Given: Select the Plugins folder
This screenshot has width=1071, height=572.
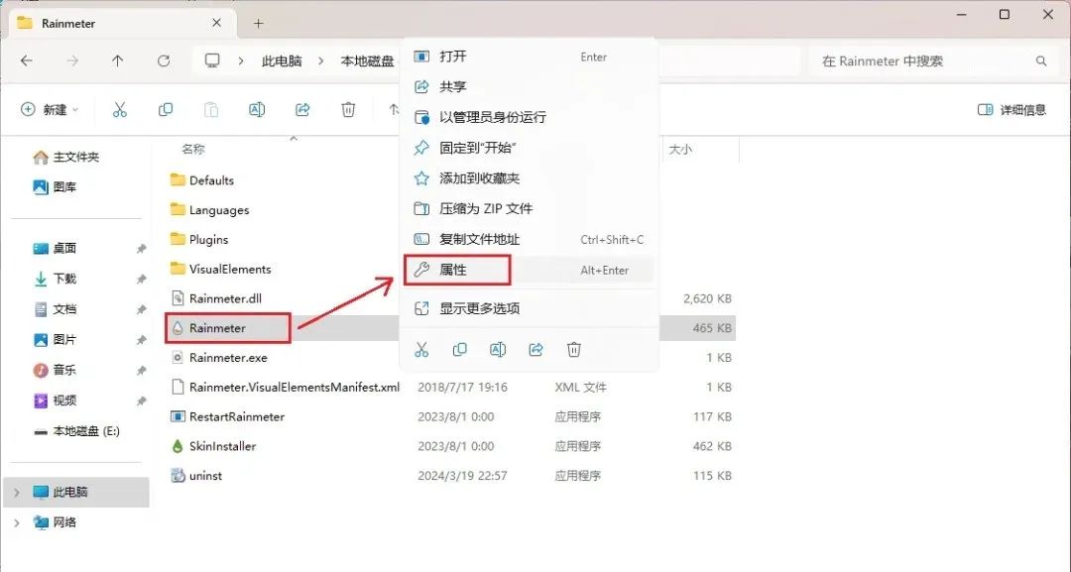Looking at the screenshot, I should (x=199, y=240).
